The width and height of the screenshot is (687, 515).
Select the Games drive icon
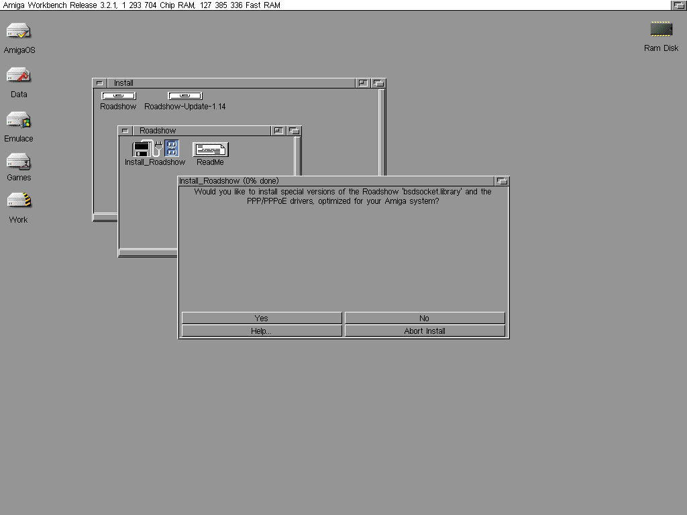(x=19, y=162)
